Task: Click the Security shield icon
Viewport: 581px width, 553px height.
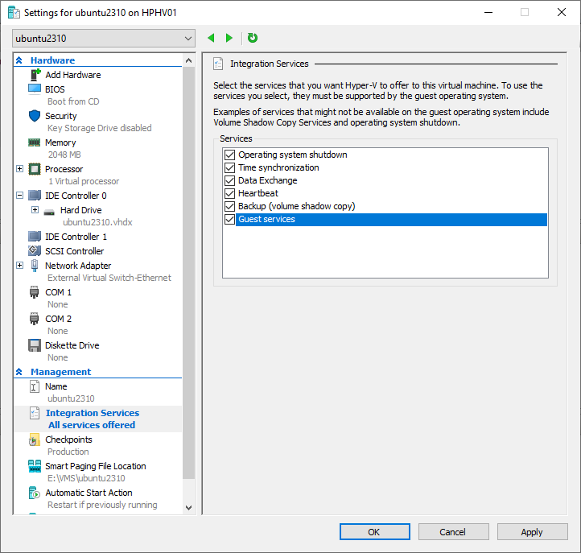Action: pos(35,116)
